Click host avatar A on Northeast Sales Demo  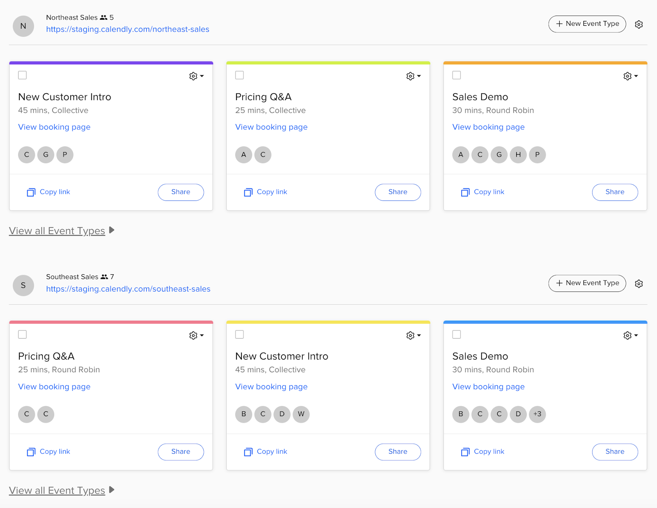tap(461, 155)
